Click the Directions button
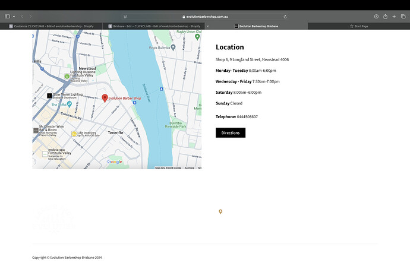 [231, 133]
